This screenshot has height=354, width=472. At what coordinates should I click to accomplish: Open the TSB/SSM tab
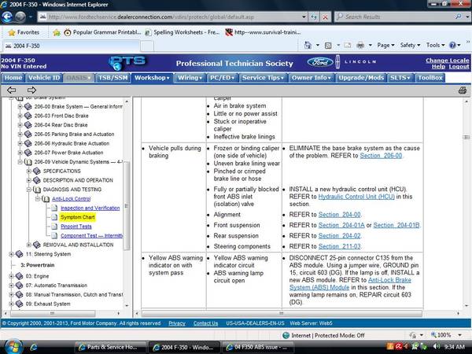click(112, 78)
